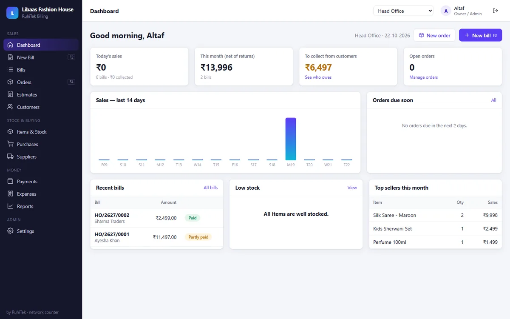
Task: Click the Purchases cart icon in sidebar
Action: click(10, 144)
